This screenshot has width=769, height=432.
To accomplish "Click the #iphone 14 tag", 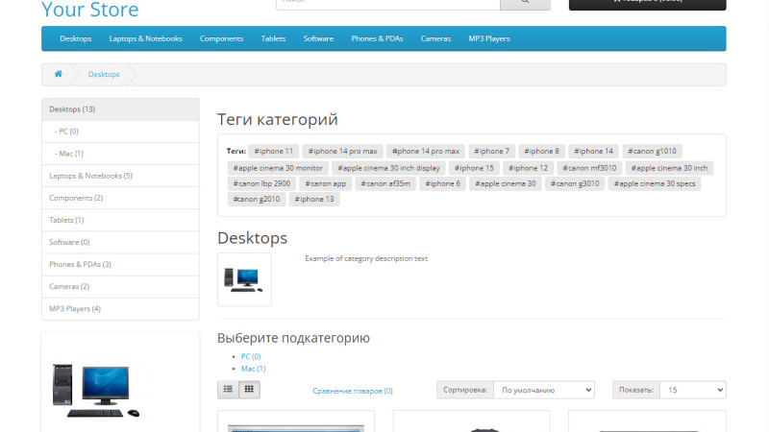I will [x=593, y=151].
